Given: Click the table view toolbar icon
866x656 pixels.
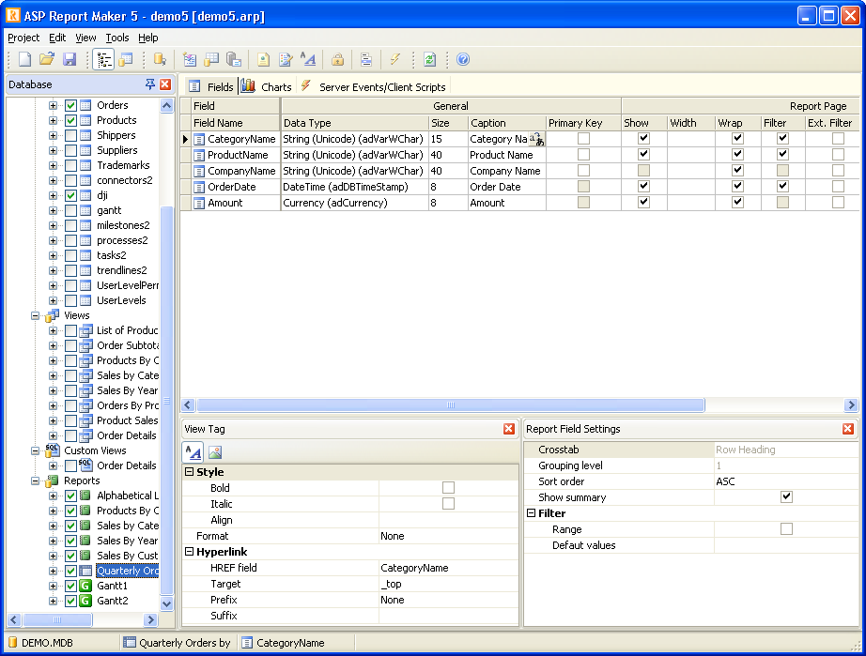Looking at the screenshot, I should (126, 59).
